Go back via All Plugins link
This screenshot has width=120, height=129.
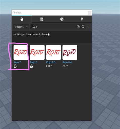[x=19, y=35]
